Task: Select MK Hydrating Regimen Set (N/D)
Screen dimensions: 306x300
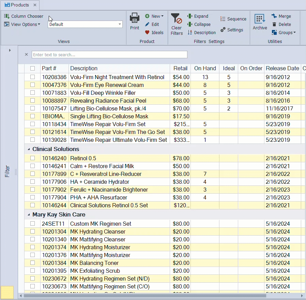Action: [110, 279]
